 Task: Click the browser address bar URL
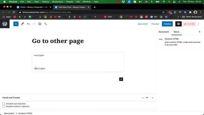coord(47,12)
